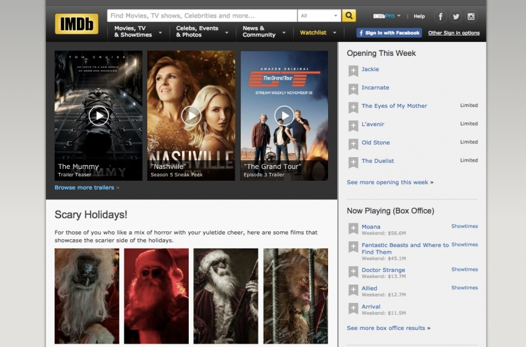This screenshot has height=347, width=526.
Task: Open IMDb's Twitter page icon
Action: point(456,16)
